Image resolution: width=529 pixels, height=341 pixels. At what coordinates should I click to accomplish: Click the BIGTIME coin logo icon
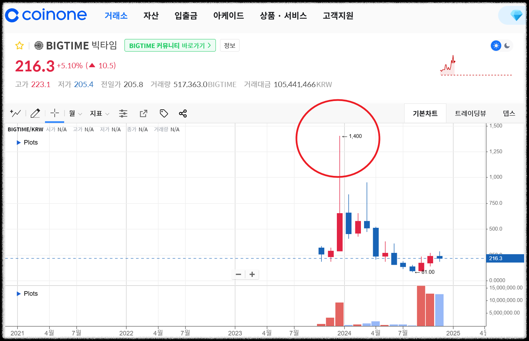(x=39, y=46)
